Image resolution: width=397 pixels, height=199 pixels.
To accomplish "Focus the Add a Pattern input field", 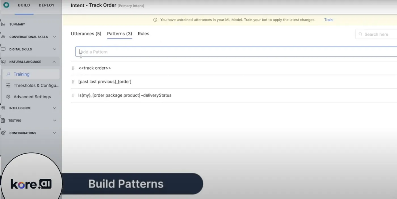I will (236, 52).
